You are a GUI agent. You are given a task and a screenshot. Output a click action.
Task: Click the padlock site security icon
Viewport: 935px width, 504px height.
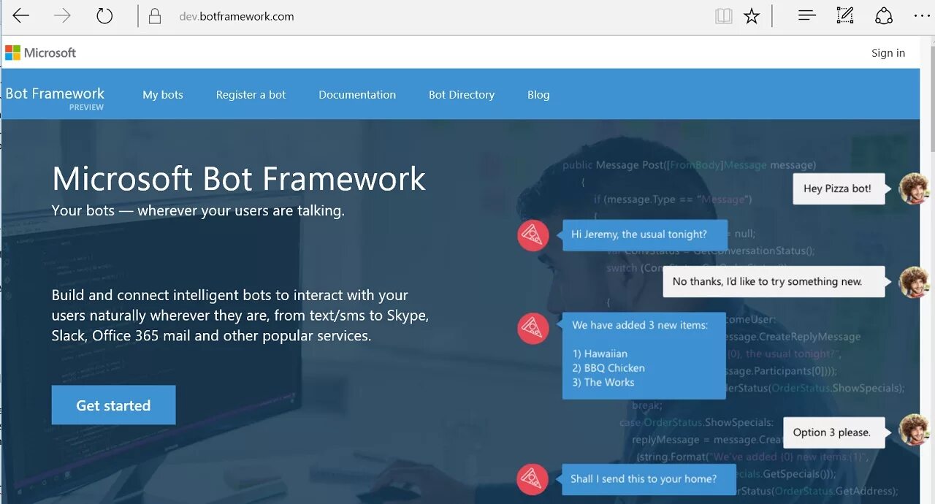154,16
